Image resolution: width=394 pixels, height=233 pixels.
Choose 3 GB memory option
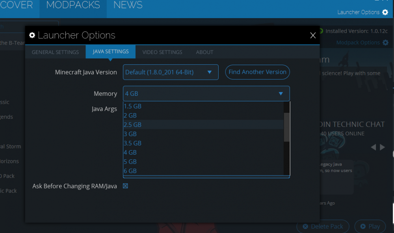point(203,134)
